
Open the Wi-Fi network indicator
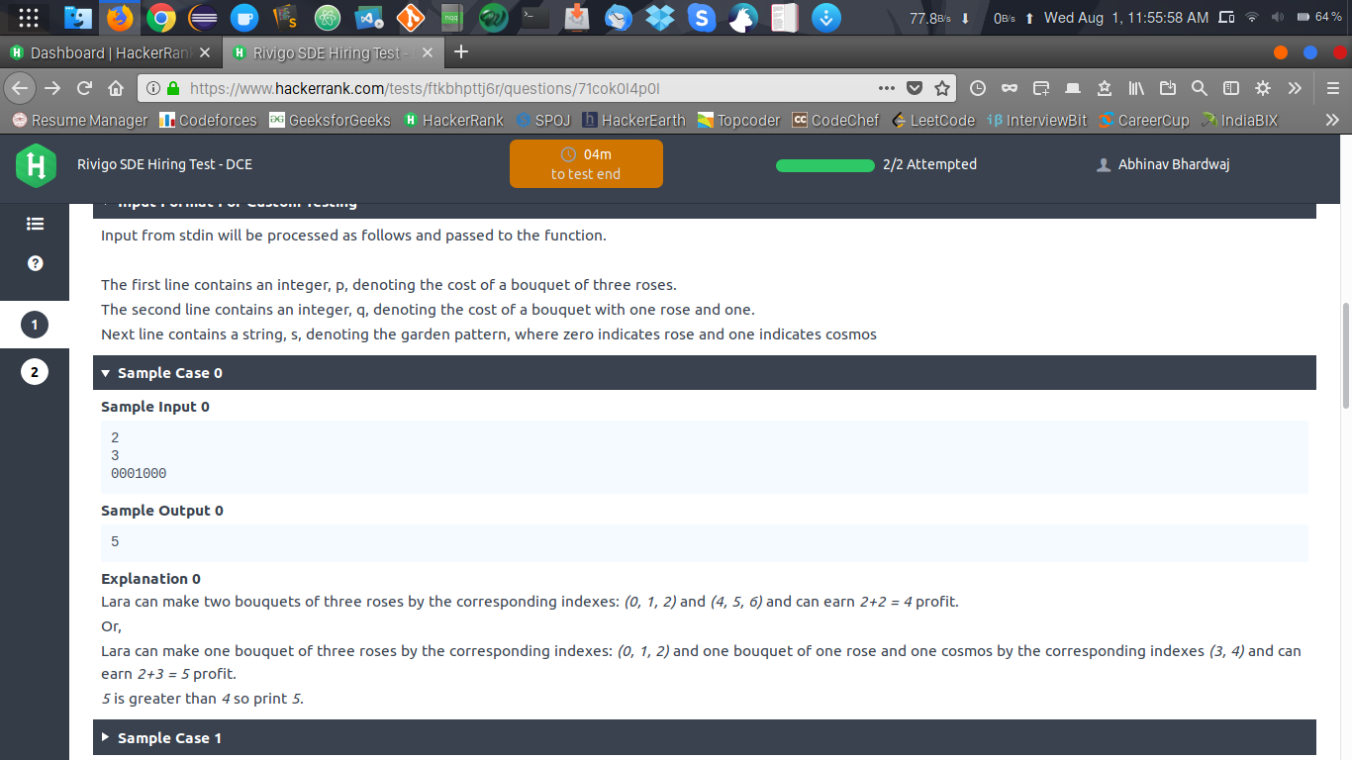1252,18
